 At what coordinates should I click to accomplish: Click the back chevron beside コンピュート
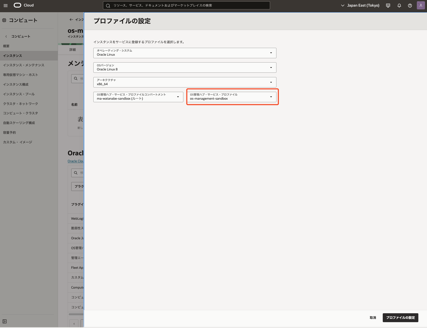point(6,36)
